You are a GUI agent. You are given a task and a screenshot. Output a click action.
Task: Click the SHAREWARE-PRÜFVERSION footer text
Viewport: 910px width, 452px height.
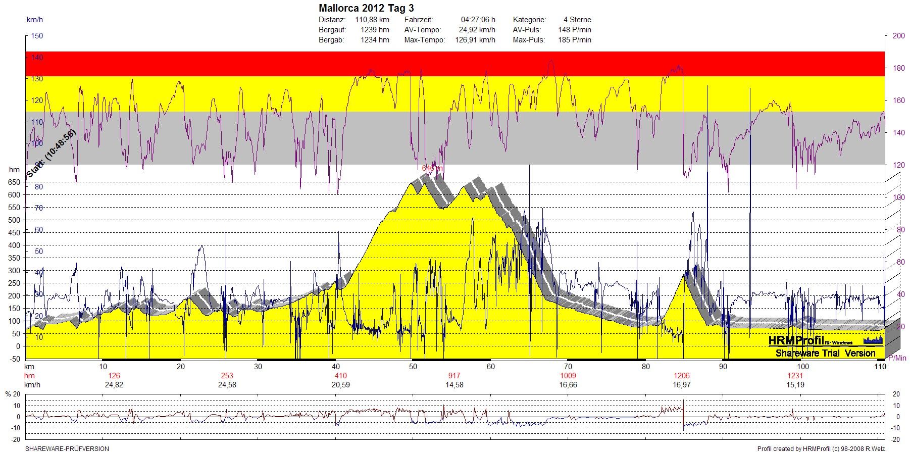(67, 448)
